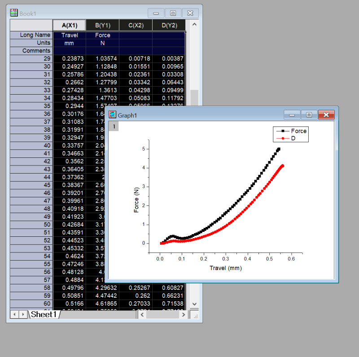Select column D(Y2) header
The width and height of the screenshot is (359, 357).
point(169,25)
